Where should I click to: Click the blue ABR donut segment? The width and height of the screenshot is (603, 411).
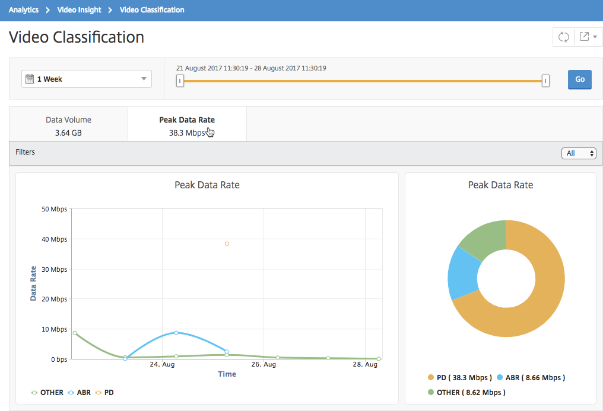coord(462,274)
